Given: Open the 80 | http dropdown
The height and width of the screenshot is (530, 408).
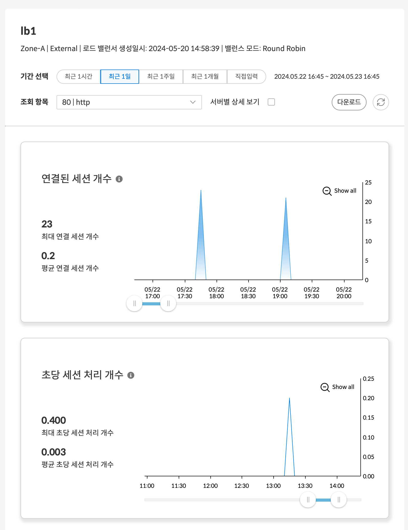Looking at the screenshot, I should pyautogui.click(x=129, y=102).
